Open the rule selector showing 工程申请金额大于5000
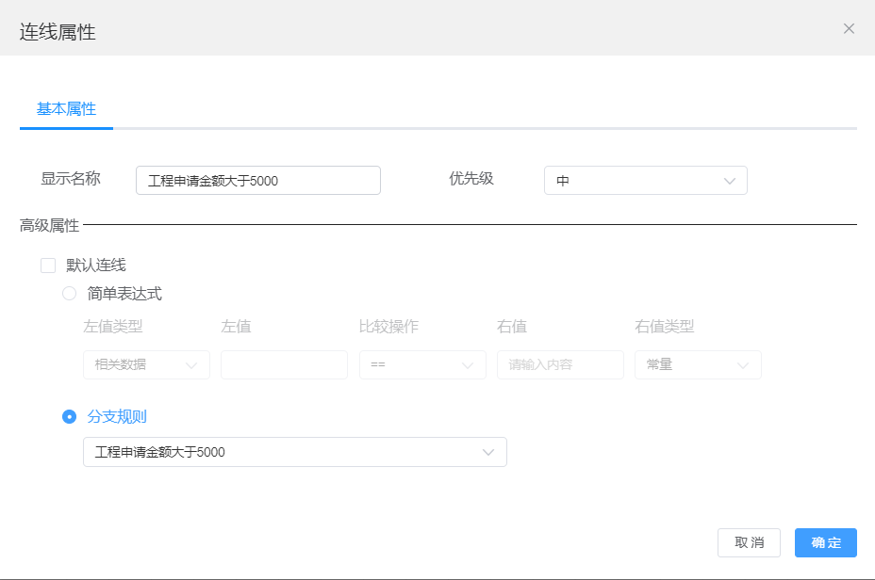 pyautogui.click(x=295, y=452)
